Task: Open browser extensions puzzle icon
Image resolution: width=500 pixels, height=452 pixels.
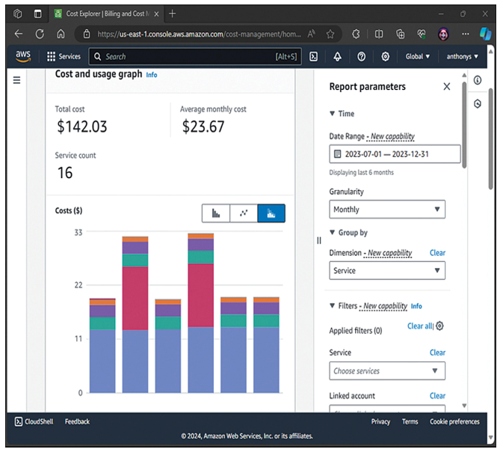Action: [x=357, y=34]
